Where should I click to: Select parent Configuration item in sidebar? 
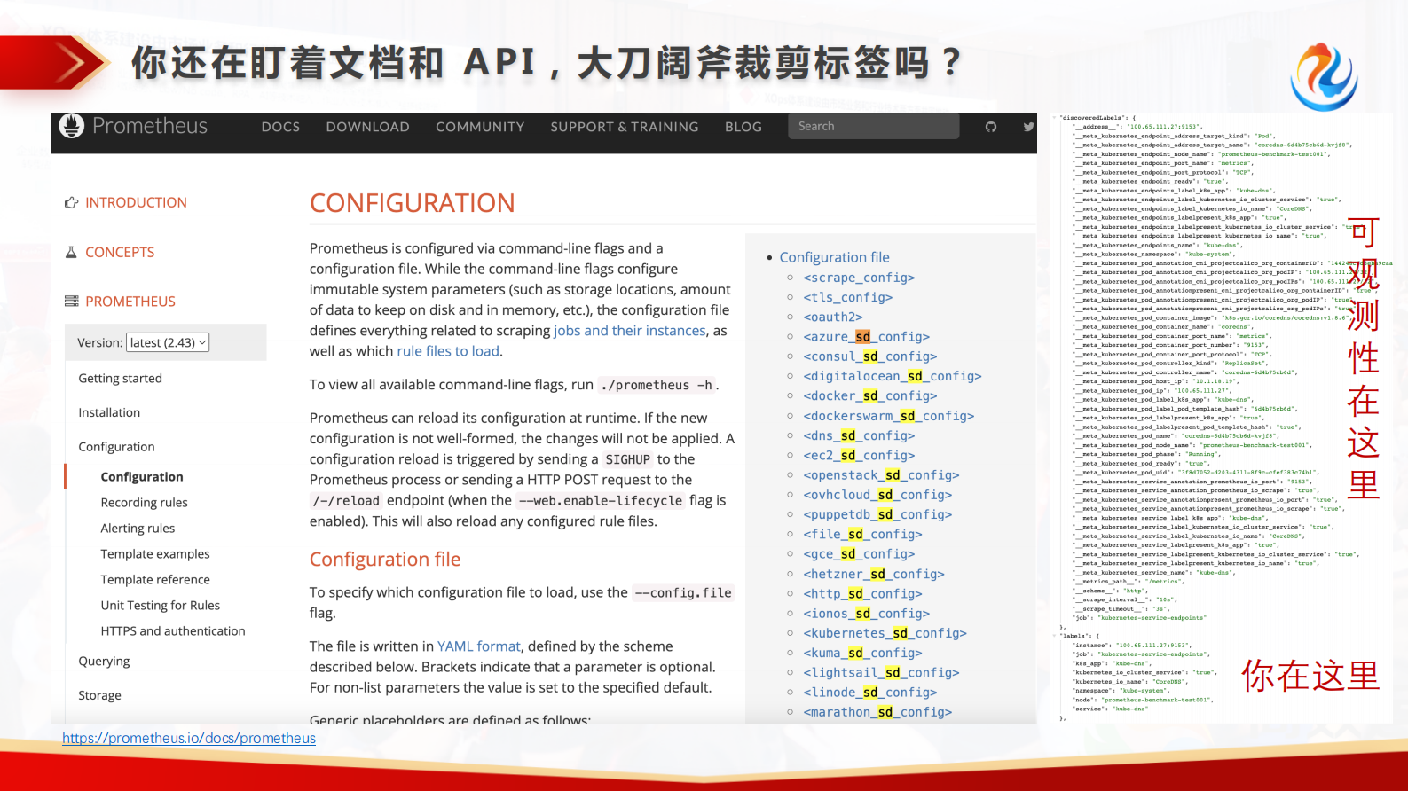pyautogui.click(x=116, y=447)
